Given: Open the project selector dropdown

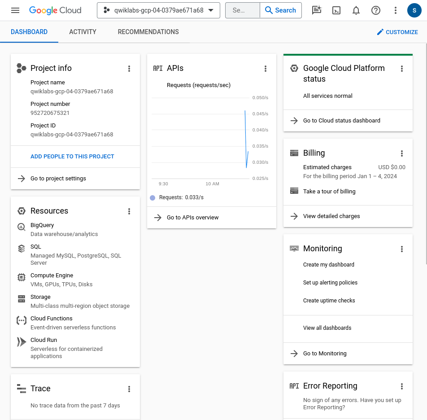Looking at the screenshot, I should (158, 10).
